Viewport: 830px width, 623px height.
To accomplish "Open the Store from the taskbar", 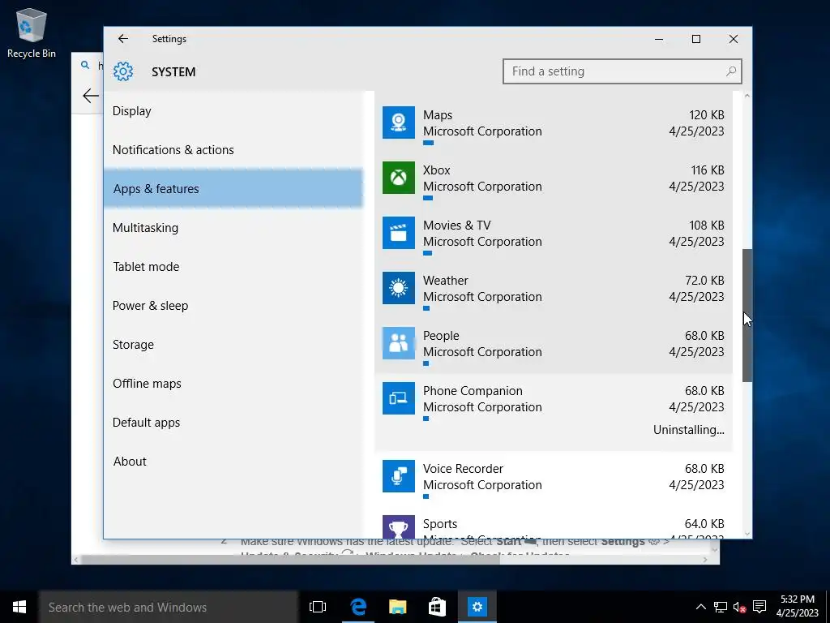I will [x=437, y=607].
